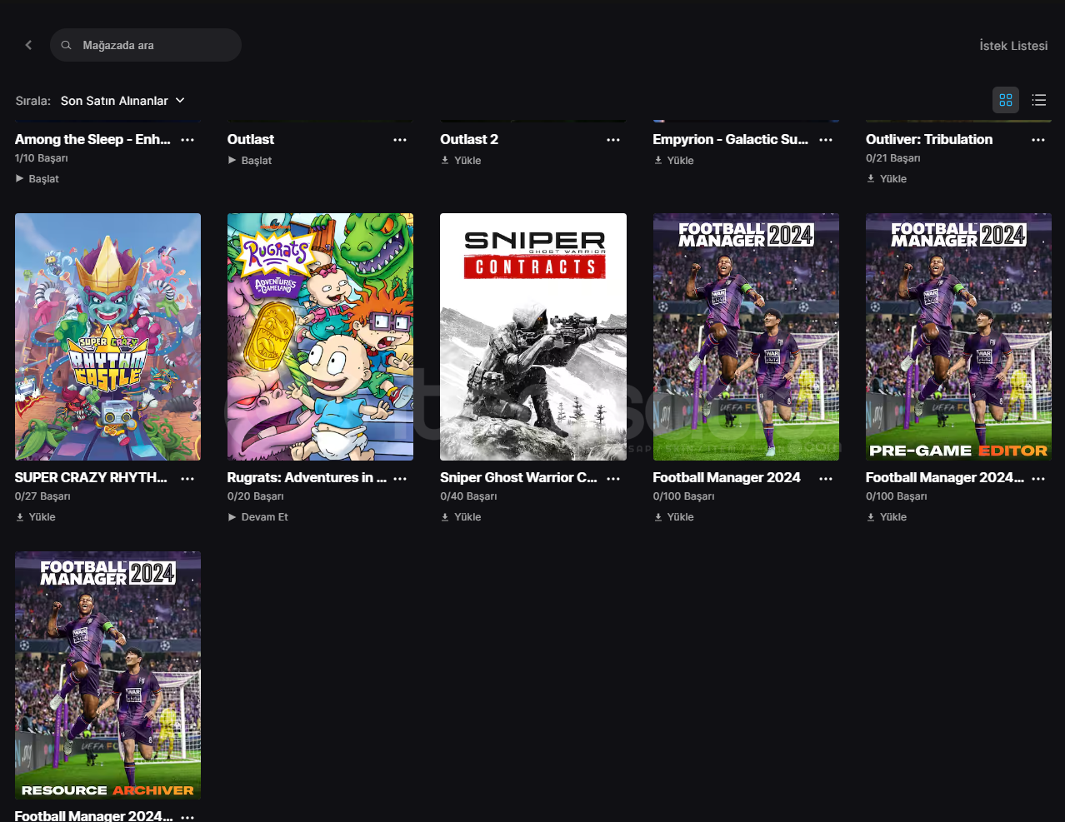Click the Empyrion - Galactic Su... title
This screenshot has width=1065, height=822.
click(x=731, y=139)
